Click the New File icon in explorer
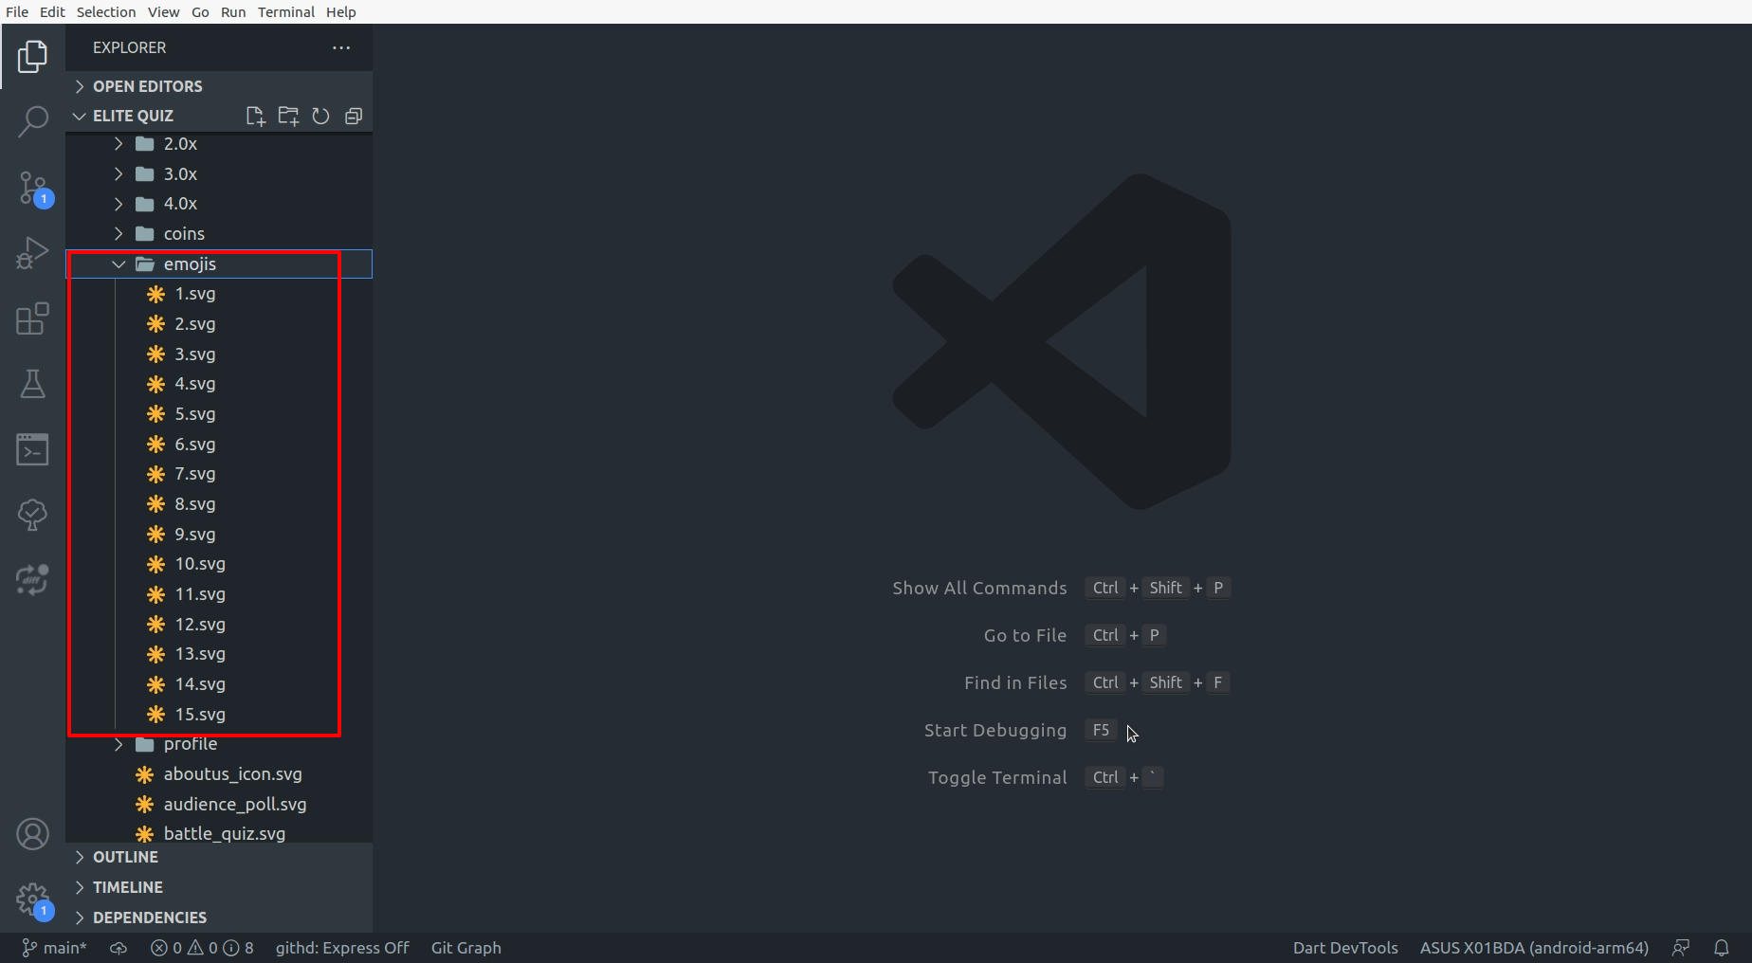Viewport: 1752px width, 963px height. [255, 116]
